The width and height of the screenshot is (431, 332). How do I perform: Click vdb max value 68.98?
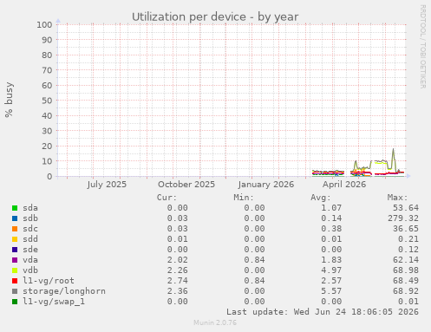406,270
